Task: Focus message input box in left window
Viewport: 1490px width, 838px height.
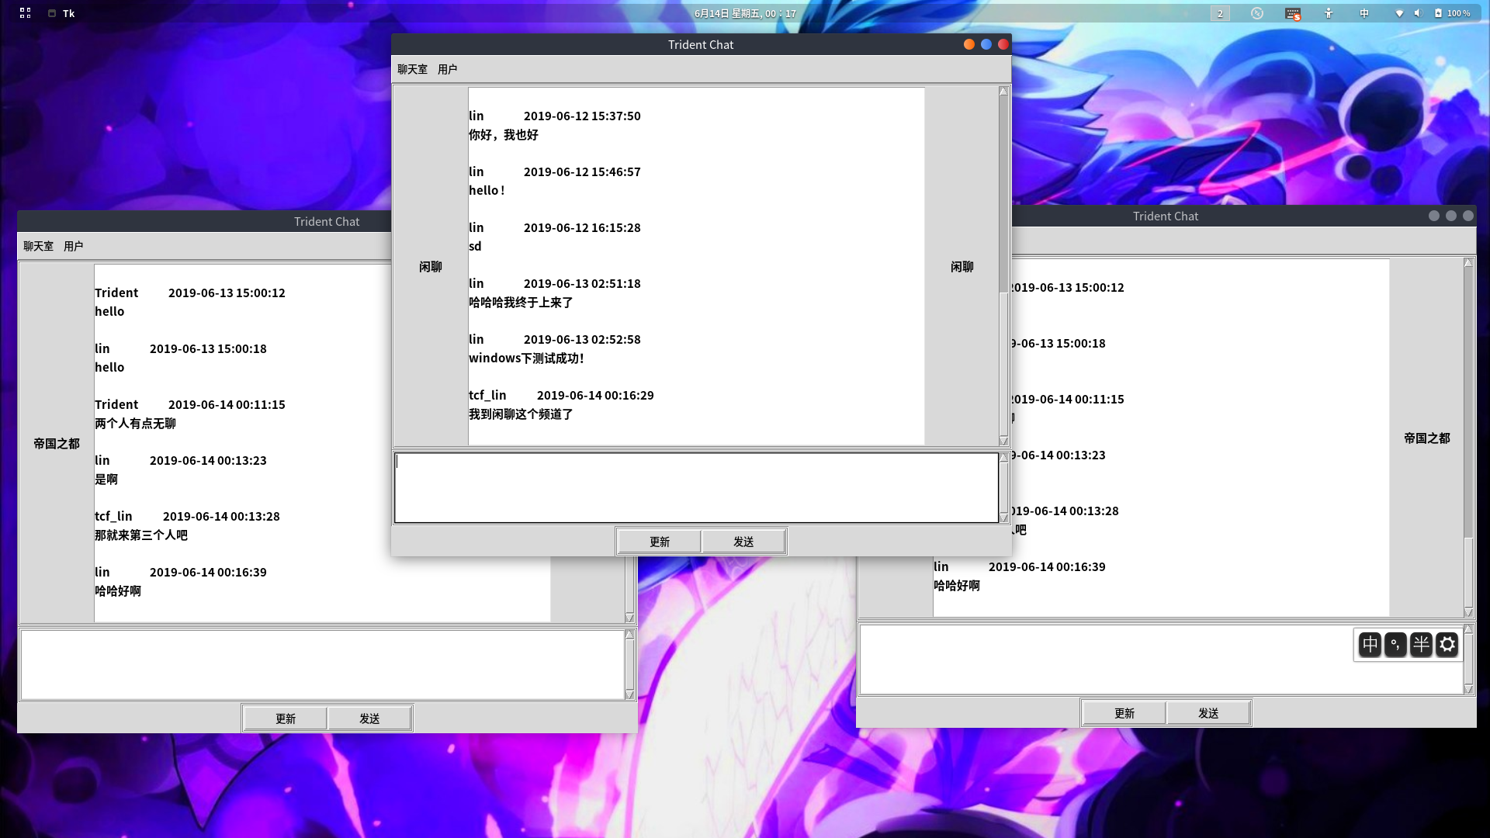Action: 322,664
